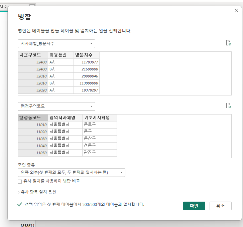Click the 중구 cell

(x=100, y=132)
